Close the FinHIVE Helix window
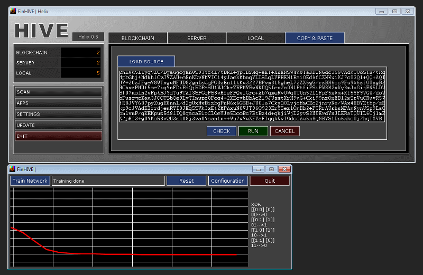Image resolution: width=423 pixels, height=275 pixels. pos(408,11)
